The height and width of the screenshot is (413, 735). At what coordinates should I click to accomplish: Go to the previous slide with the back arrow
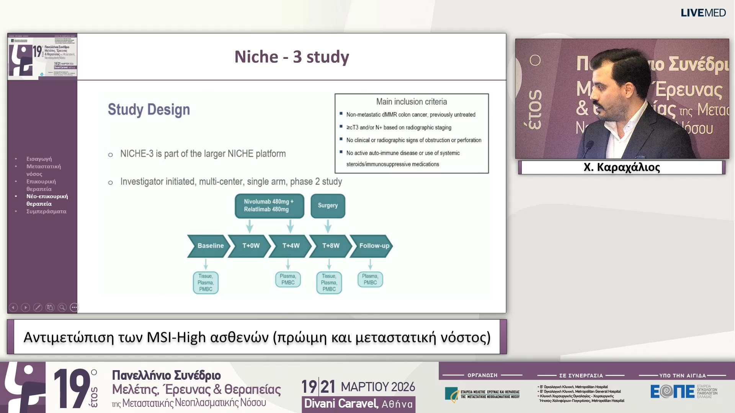(x=13, y=307)
